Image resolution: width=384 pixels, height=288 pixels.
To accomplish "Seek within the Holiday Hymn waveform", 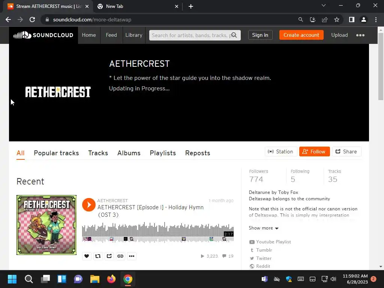I will coord(158,232).
